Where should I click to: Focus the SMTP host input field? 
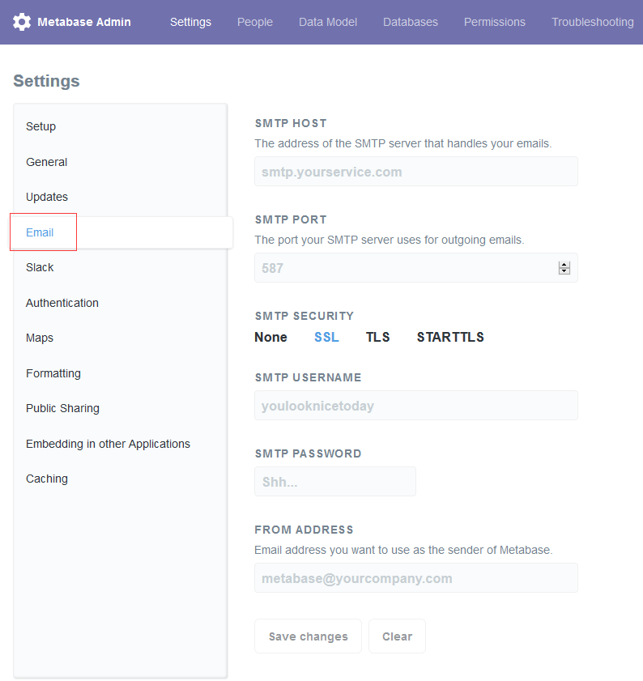[x=415, y=172]
